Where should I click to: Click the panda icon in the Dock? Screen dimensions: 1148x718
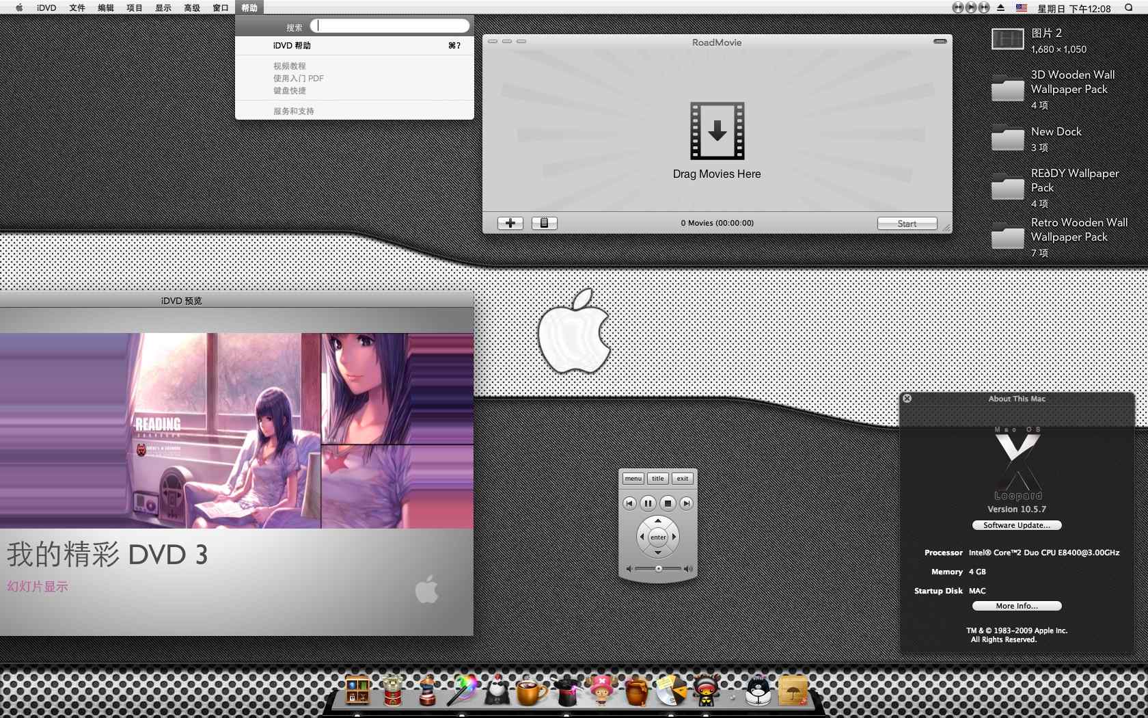[x=498, y=689]
